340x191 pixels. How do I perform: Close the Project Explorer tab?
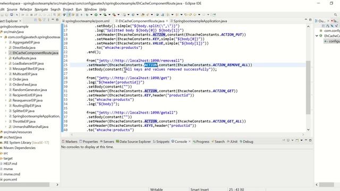(20, 21)
